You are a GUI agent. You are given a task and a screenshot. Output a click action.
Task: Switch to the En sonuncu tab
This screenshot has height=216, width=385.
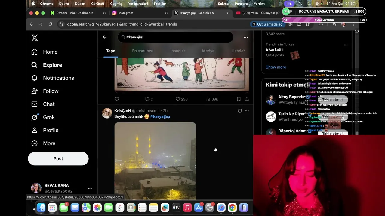pos(143,51)
